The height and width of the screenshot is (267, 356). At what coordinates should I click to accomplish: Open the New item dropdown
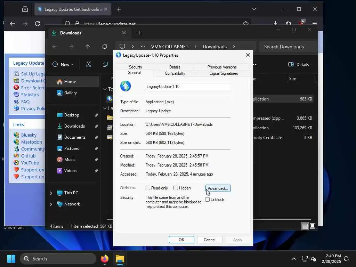pyautogui.click(x=63, y=64)
